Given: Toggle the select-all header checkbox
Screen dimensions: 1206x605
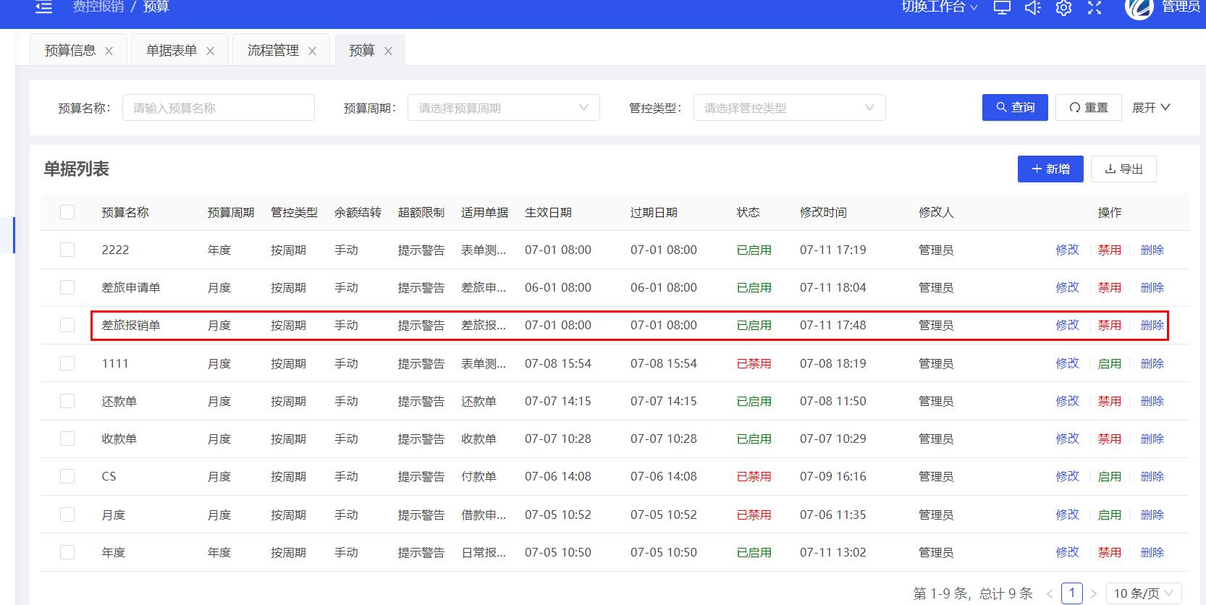Looking at the screenshot, I should pos(67,212).
